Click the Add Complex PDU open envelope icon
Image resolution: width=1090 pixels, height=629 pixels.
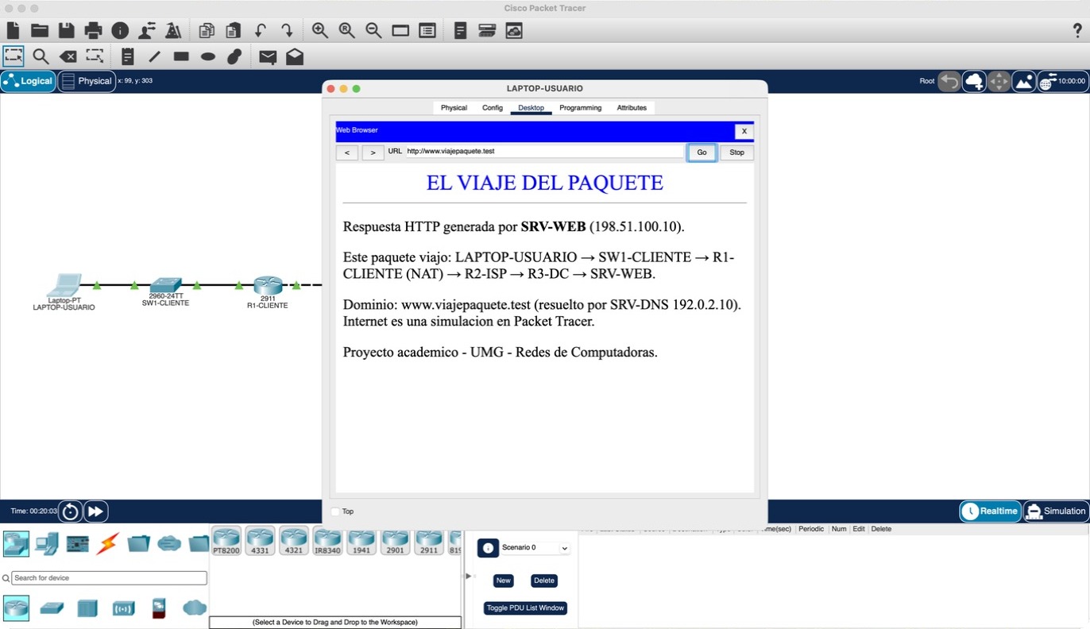click(295, 56)
